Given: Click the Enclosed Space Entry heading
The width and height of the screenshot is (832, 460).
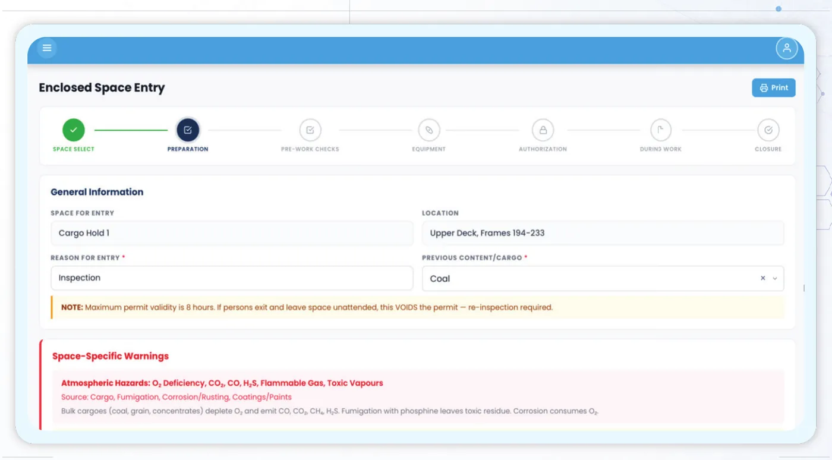Looking at the screenshot, I should (x=102, y=88).
